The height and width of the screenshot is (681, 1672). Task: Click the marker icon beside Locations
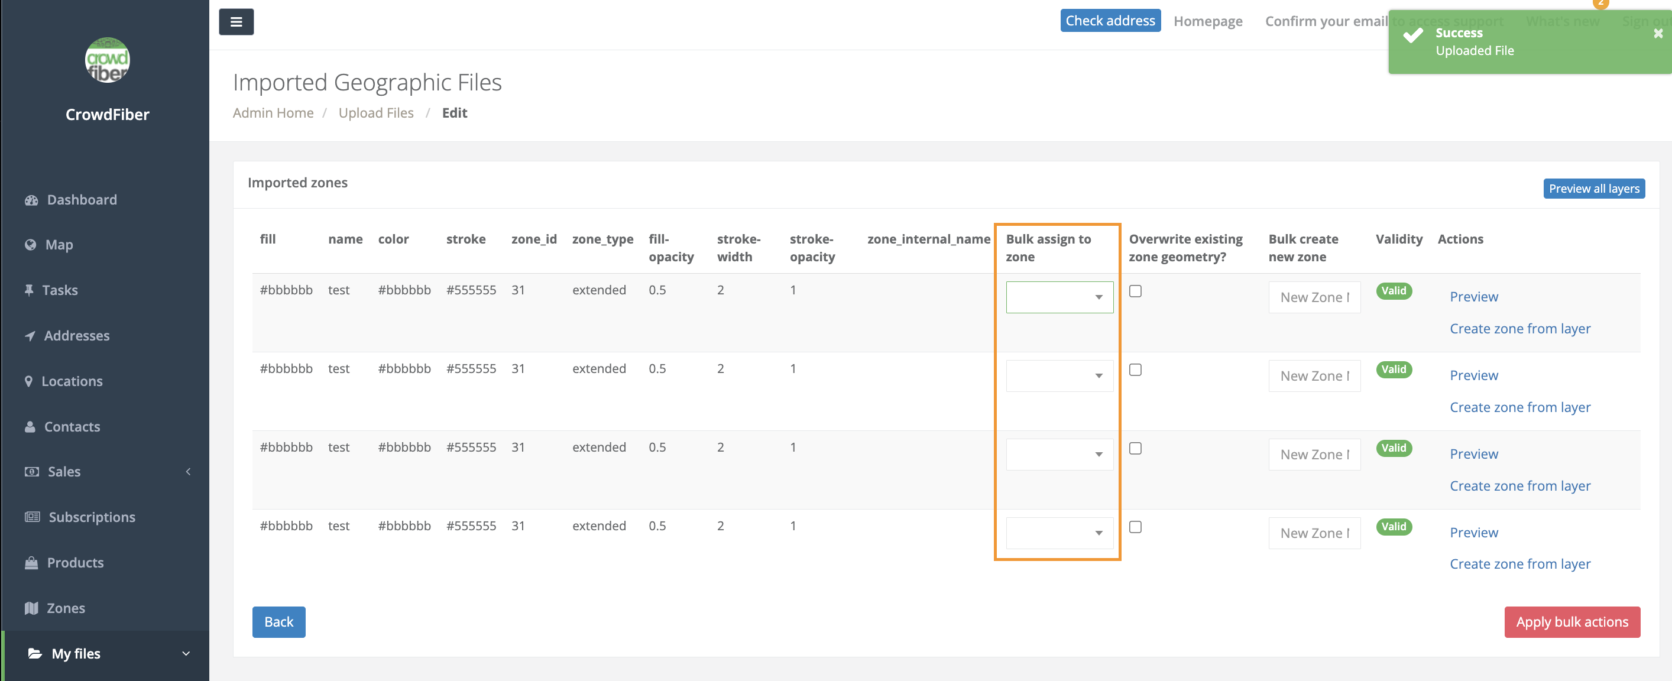pyautogui.click(x=28, y=381)
